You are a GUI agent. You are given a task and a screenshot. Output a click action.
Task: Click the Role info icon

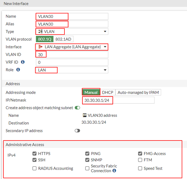pyautogui.click(x=18, y=69)
